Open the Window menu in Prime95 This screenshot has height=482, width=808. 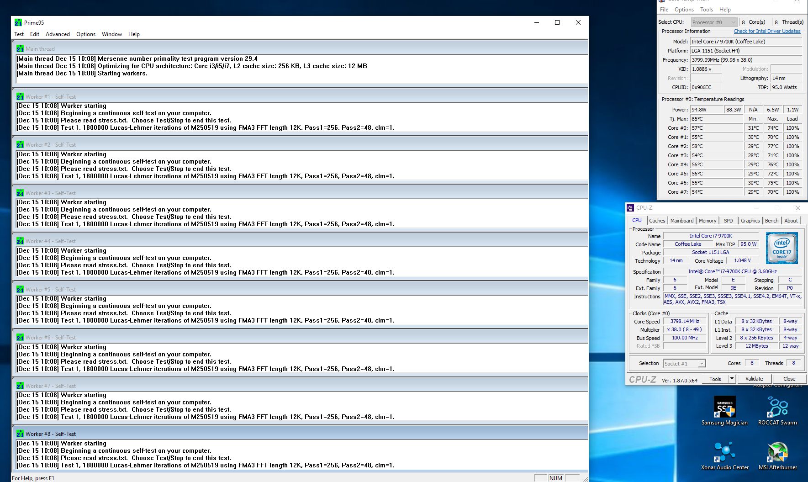click(x=112, y=34)
